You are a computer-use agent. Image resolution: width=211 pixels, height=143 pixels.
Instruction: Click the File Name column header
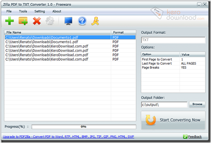(x=58, y=33)
